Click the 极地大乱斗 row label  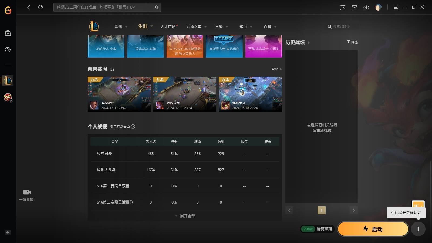coord(106,170)
